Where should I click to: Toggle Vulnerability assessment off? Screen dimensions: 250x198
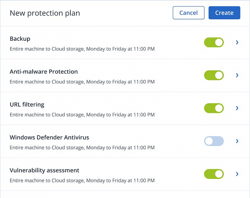[x=214, y=174]
